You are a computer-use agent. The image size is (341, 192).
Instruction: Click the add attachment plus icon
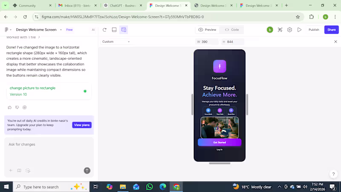(11, 170)
